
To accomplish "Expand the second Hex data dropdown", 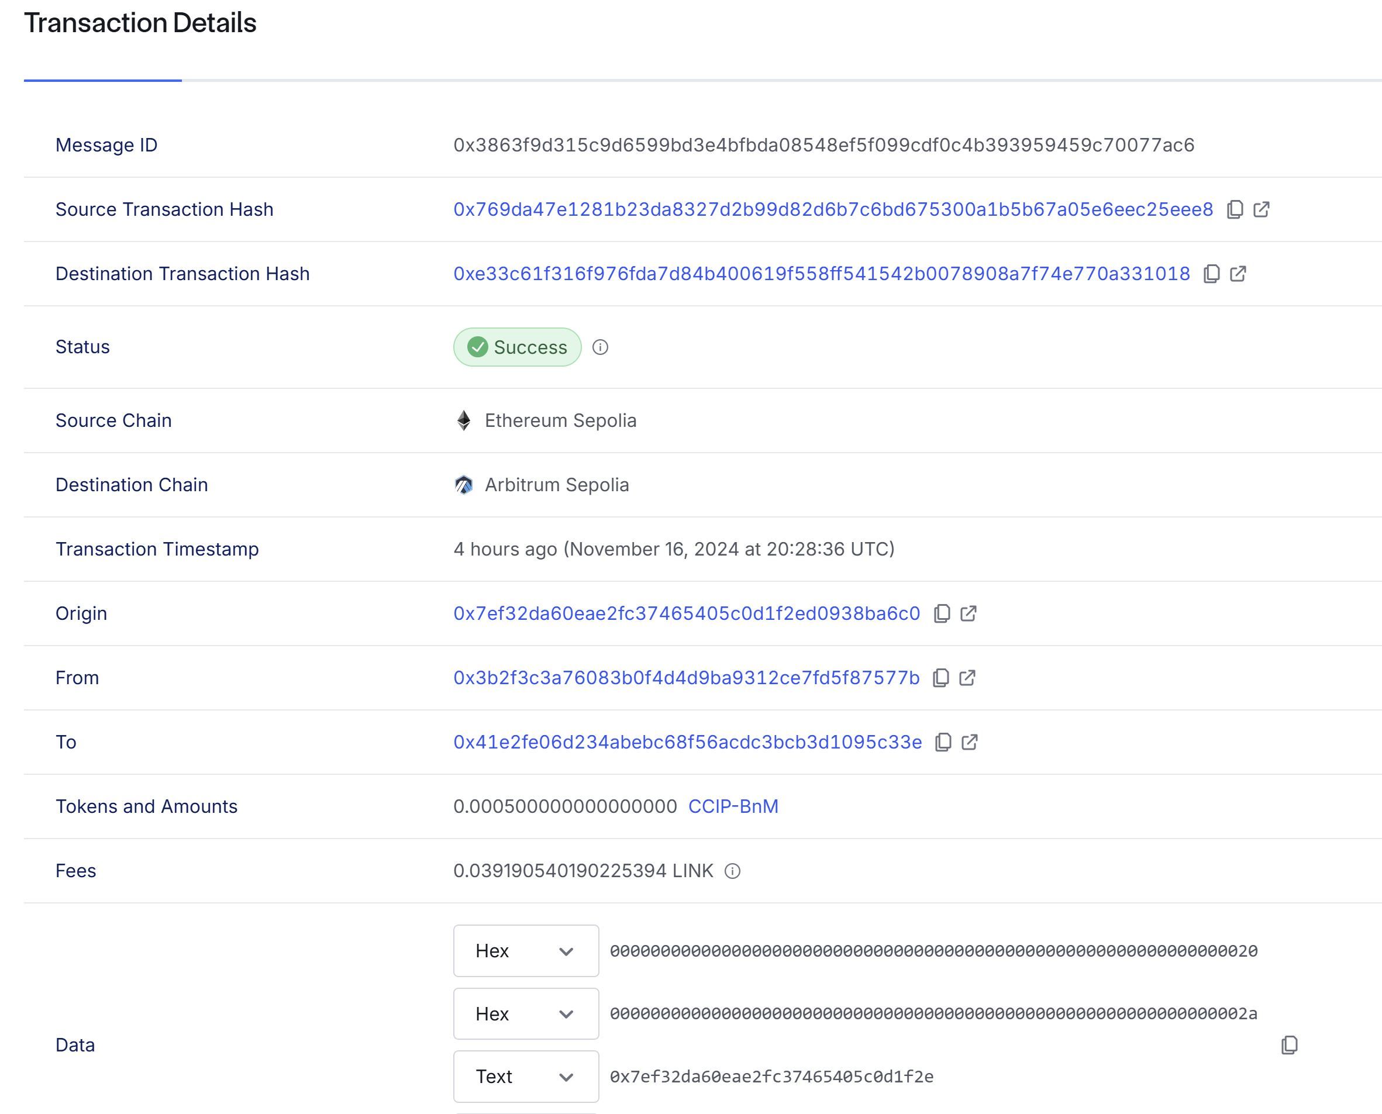I will point(525,1013).
